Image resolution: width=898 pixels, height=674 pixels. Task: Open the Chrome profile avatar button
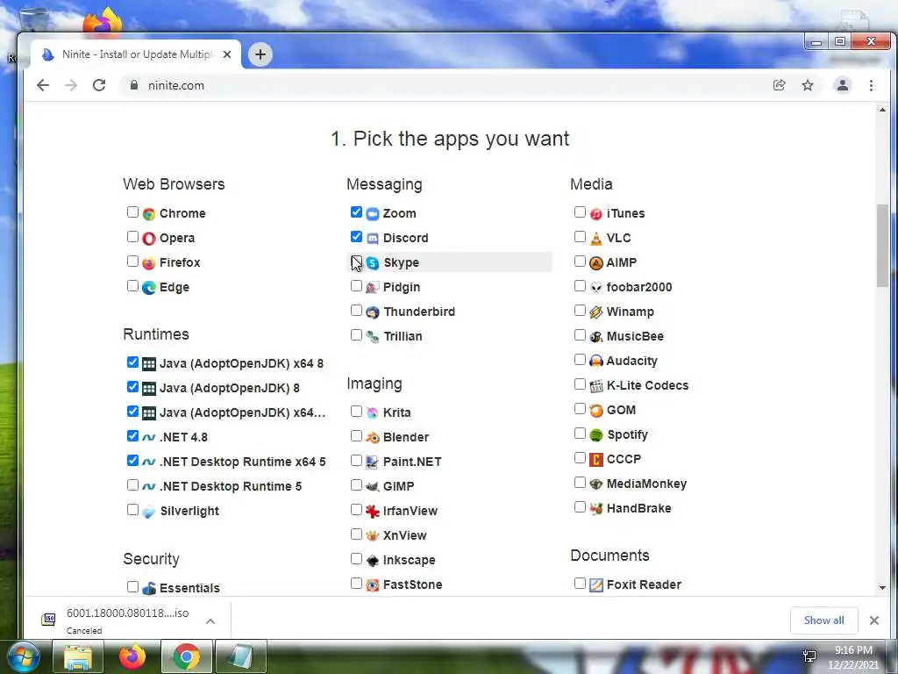pos(843,85)
